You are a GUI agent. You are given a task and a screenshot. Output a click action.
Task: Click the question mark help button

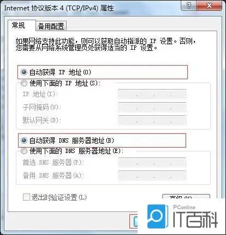point(189,5)
